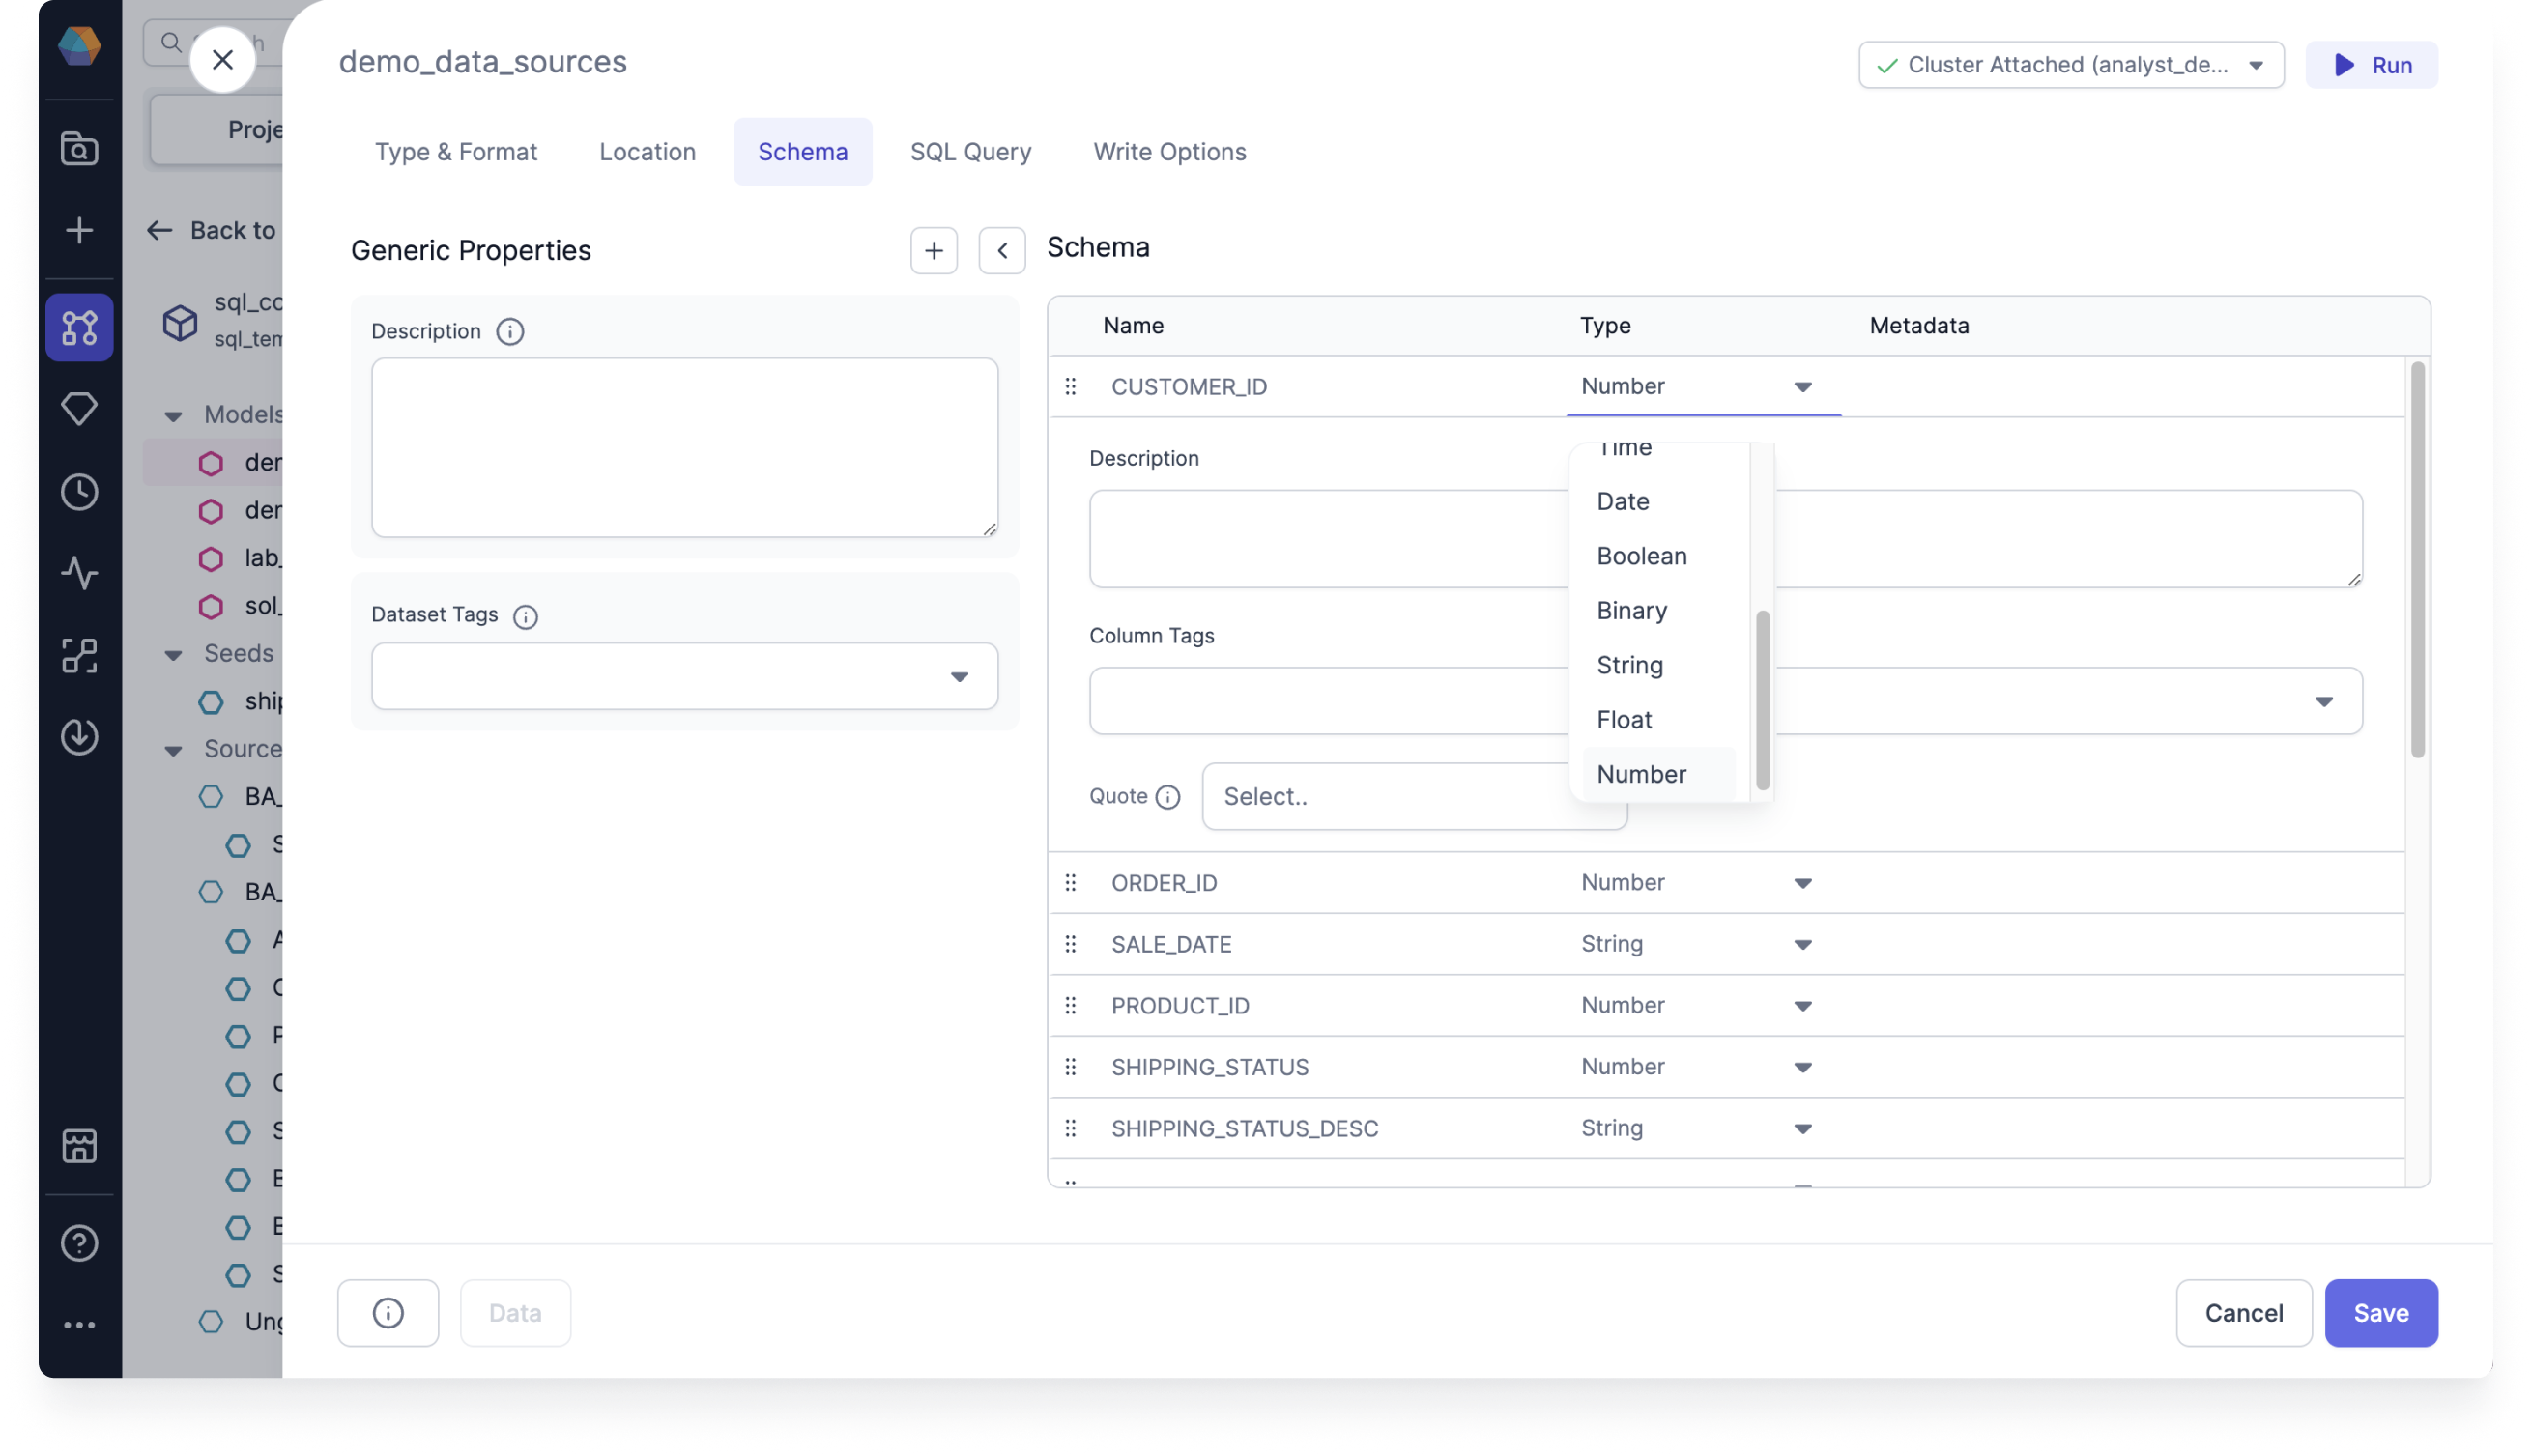Click the add column plus icon
Screen dimensions: 2532x1456
[934, 250]
